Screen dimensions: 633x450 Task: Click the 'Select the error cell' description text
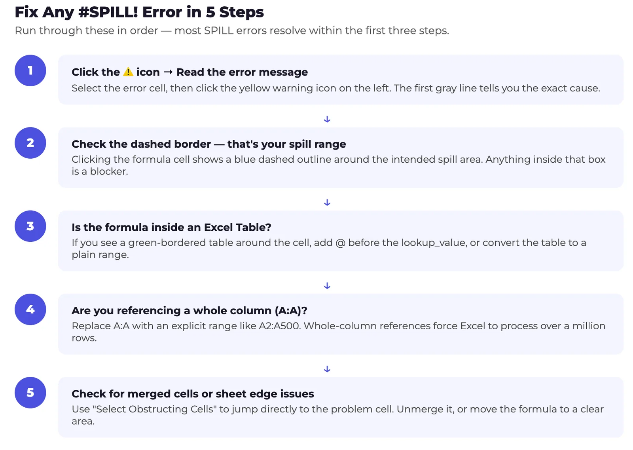335,88
